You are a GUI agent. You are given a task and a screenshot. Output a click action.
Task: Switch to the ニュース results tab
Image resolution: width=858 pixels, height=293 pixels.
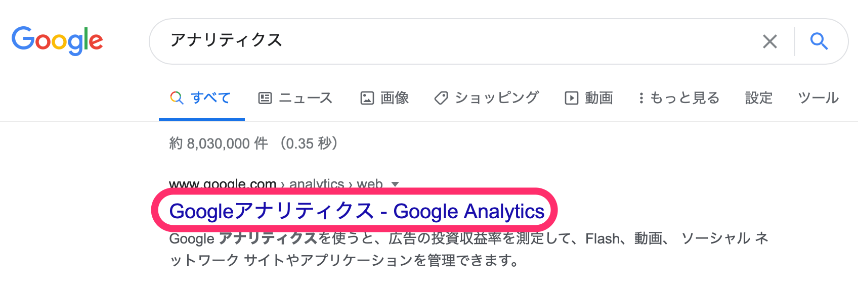[305, 98]
